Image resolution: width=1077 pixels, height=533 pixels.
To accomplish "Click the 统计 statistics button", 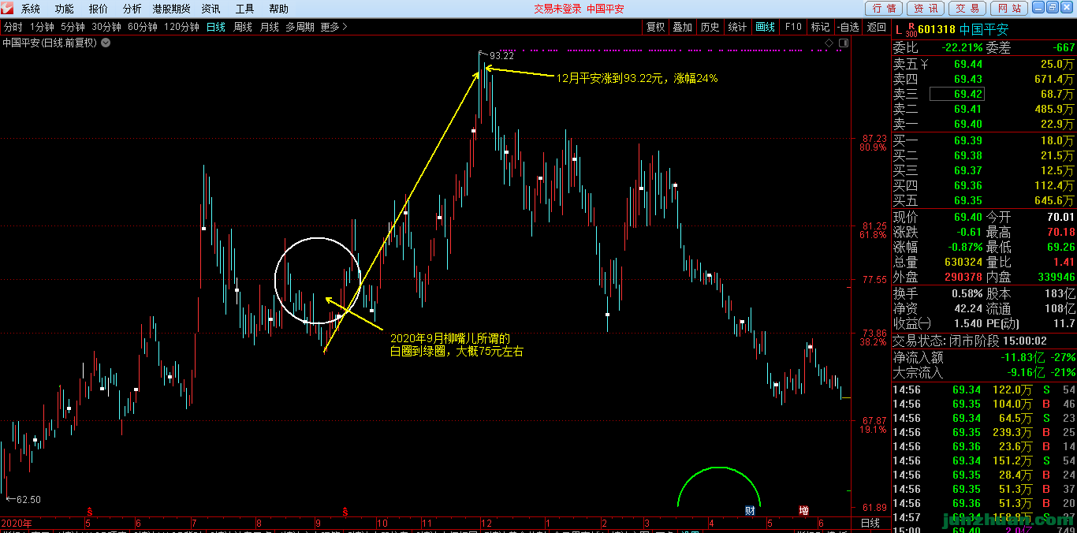I will click(x=737, y=27).
